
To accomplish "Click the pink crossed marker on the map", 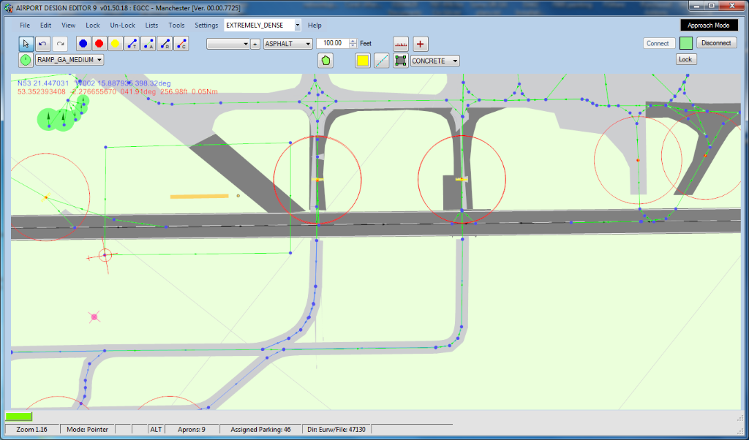I will 94,316.
